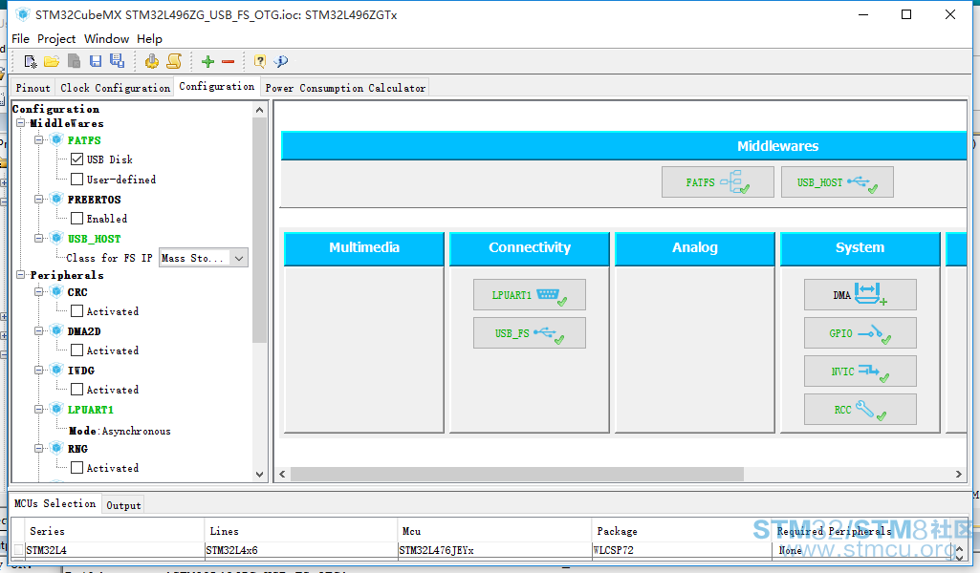Open the File menu

point(21,39)
